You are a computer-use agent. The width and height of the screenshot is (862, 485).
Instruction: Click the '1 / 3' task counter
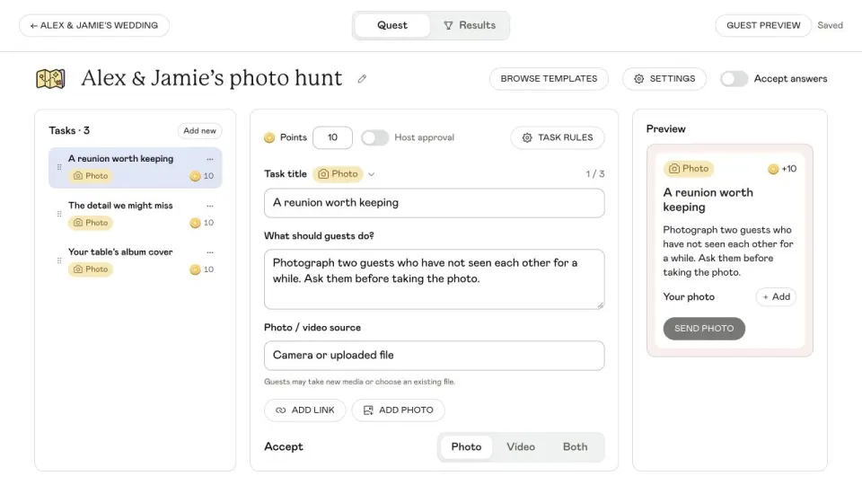(594, 173)
